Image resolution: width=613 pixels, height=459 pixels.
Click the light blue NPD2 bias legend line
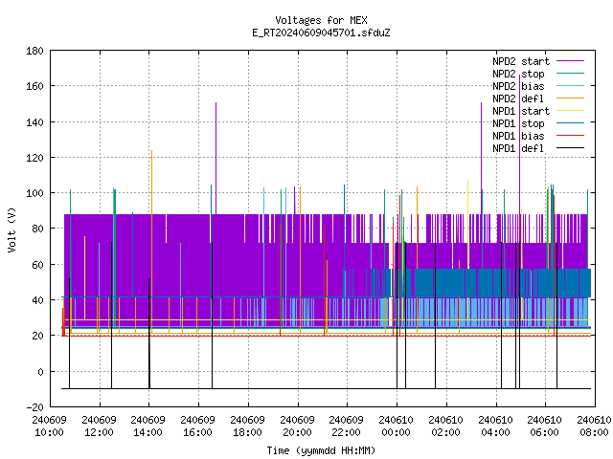point(570,86)
